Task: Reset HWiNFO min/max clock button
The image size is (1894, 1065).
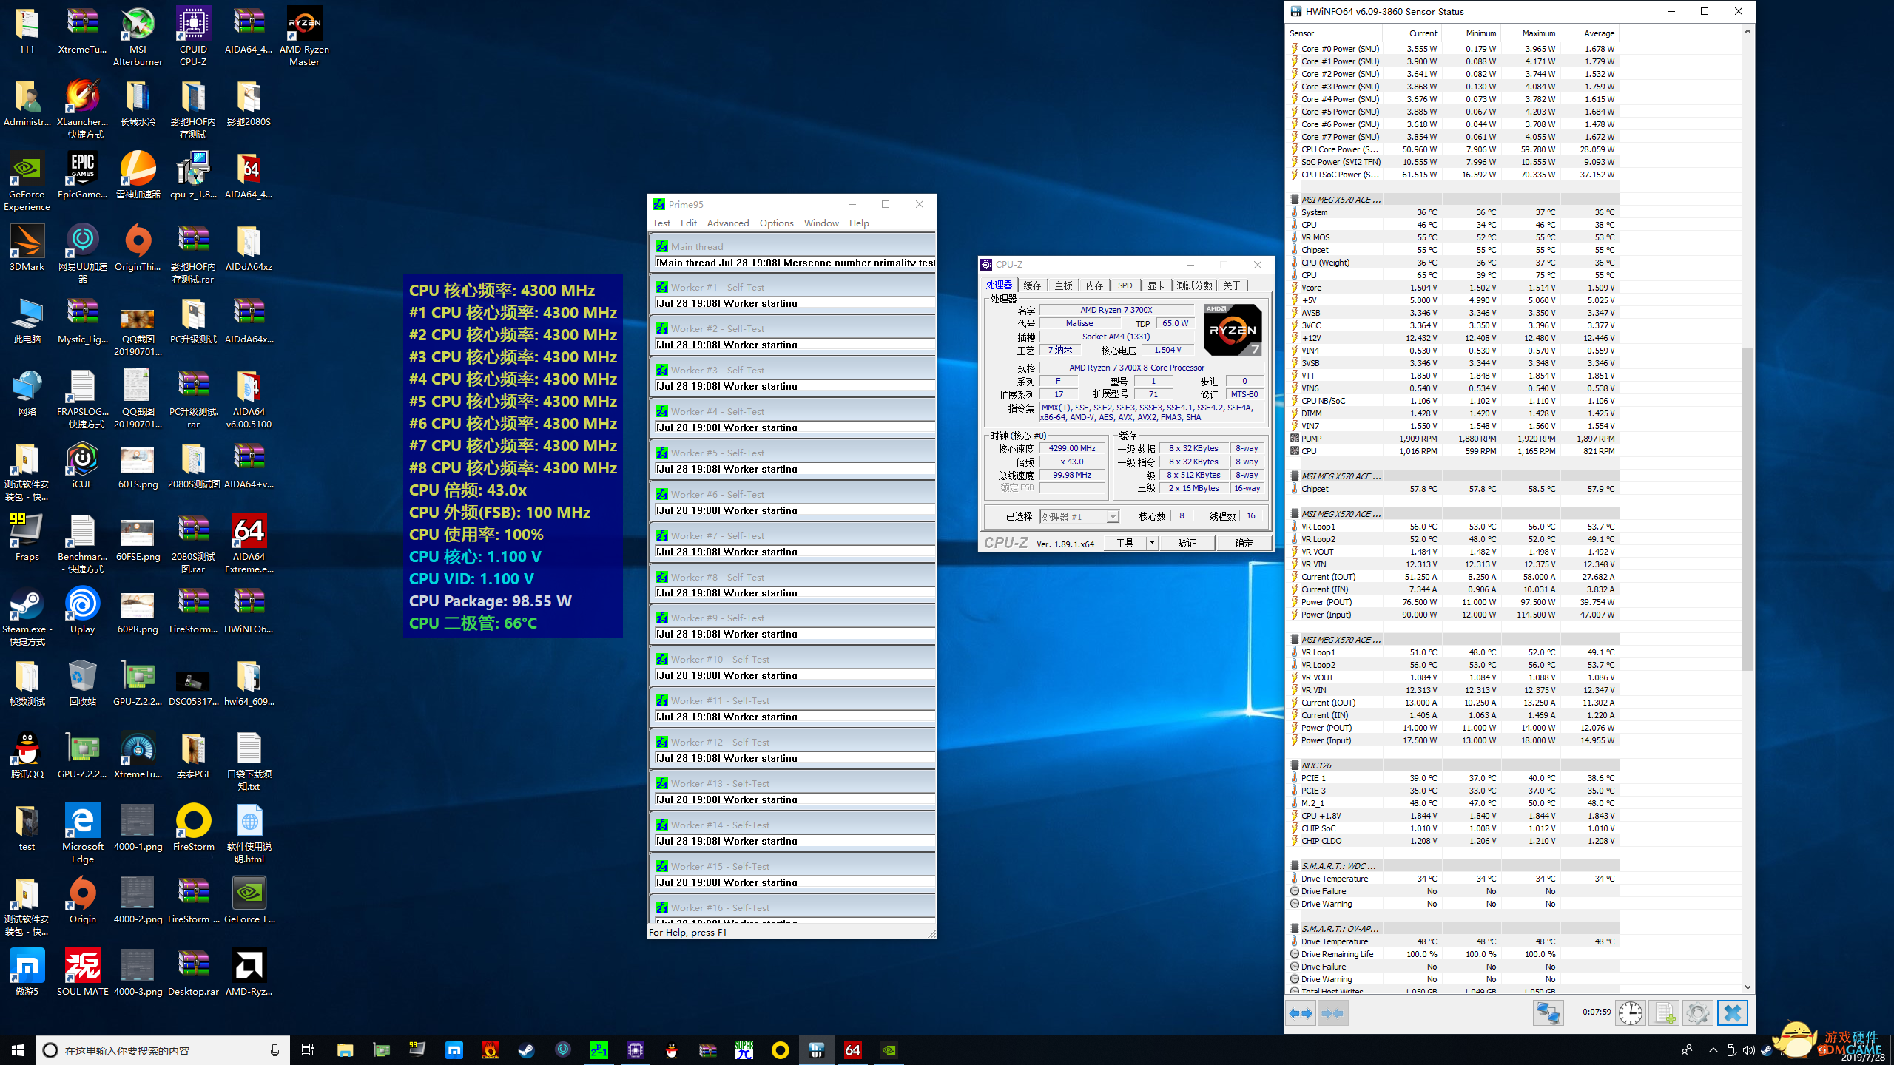Action: 1630,1013
